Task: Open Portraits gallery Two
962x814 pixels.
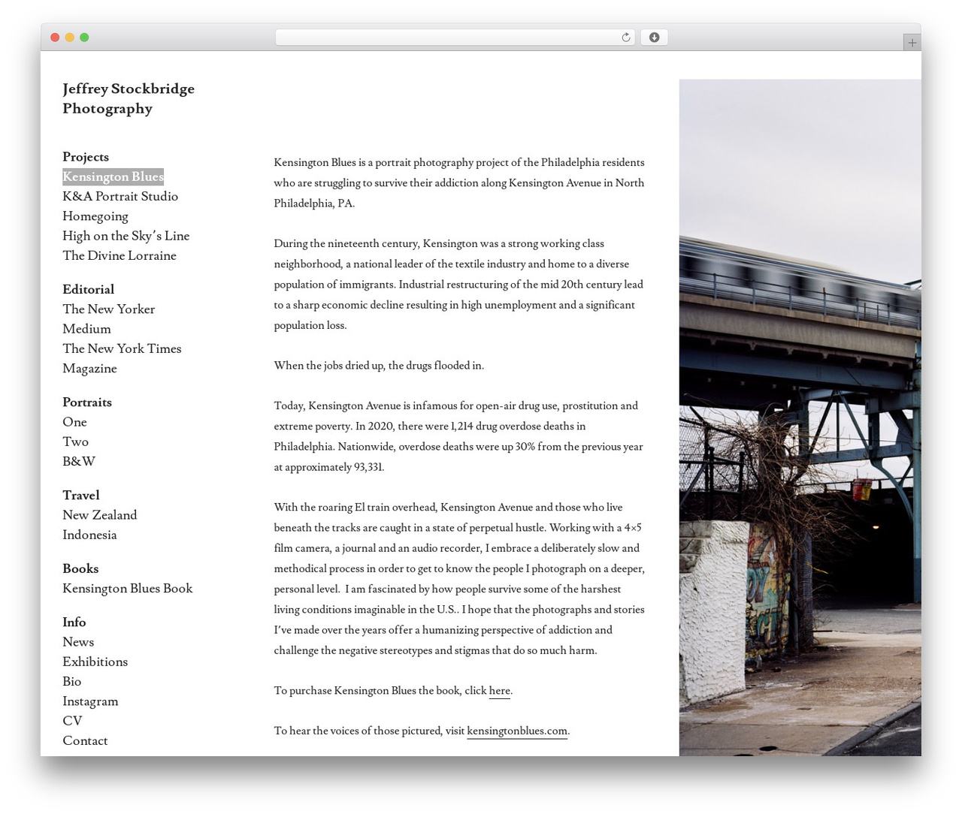Action: [x=75, y=442]
